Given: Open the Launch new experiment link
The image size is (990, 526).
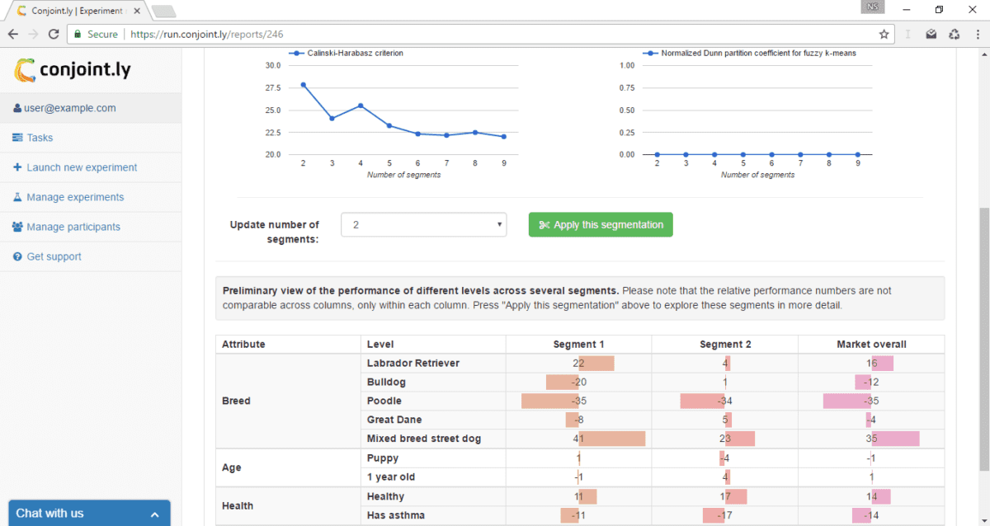Looking at the screenshot, I should pyautogui.click(x=81, y=167).
